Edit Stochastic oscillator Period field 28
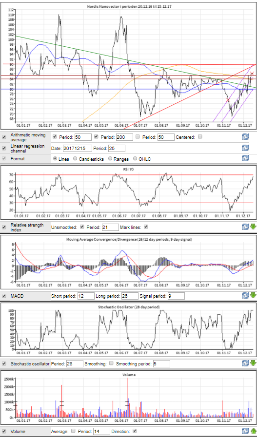258x437 pixels. click(75, 364)
